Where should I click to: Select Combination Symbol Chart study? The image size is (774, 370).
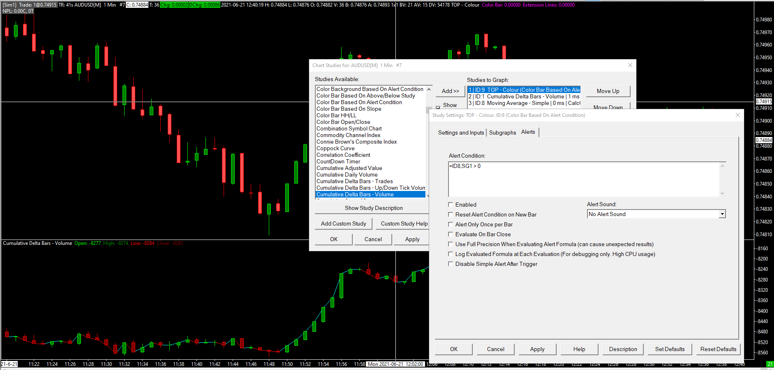coord(370,128)
